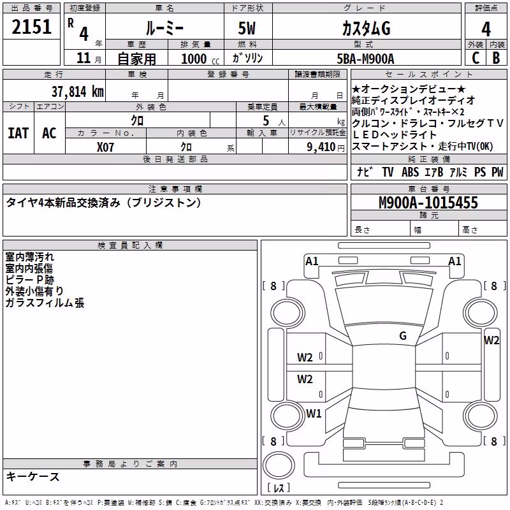Click the G windshield chip mark

403,336
